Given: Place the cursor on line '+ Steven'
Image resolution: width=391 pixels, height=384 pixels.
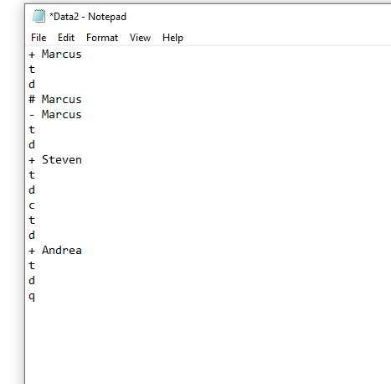Looking at the screenshot, I should (55, 160).
